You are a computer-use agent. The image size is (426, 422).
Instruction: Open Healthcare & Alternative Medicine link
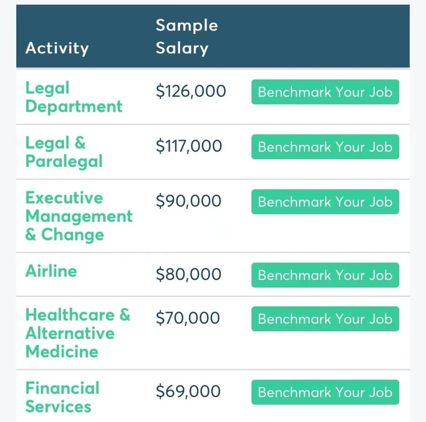click(78, 333)
